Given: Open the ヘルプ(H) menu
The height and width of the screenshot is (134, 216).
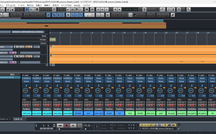Looking at the screenshot, I should (x=86, y=5).
